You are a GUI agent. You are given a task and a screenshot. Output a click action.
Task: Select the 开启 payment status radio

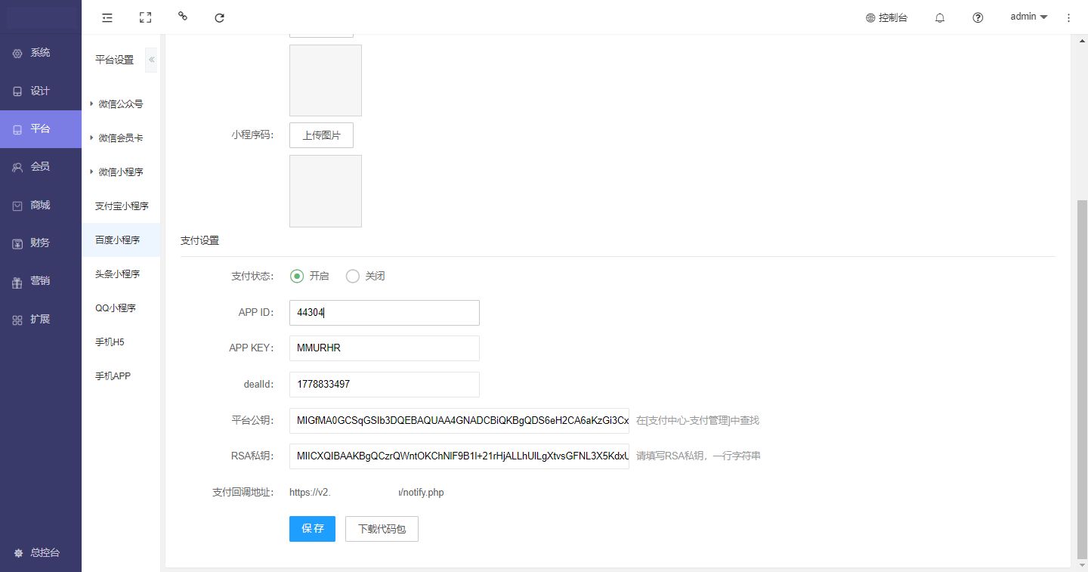(x=297, y=276)
